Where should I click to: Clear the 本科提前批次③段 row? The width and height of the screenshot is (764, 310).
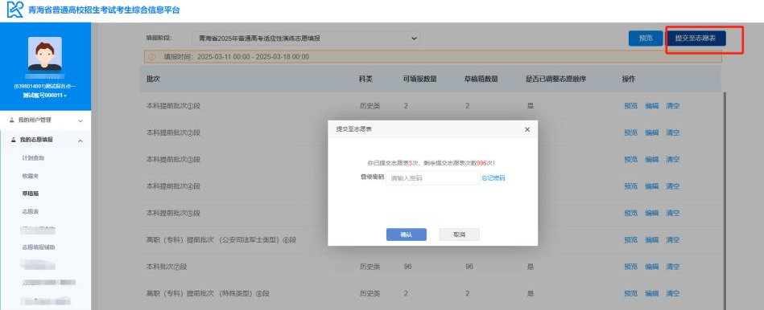click(x=672, y=159)
